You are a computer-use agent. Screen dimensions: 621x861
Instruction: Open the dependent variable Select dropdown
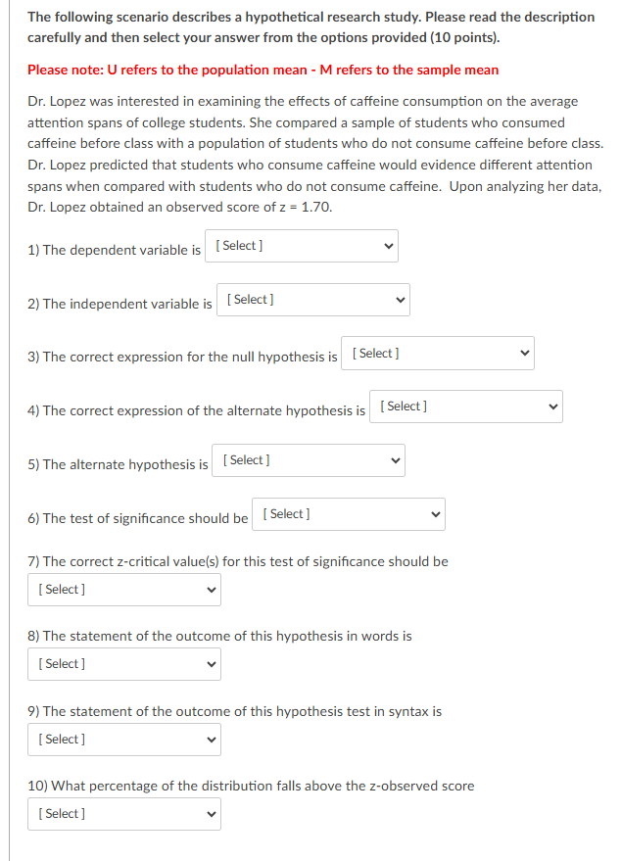tap(301, 246)
